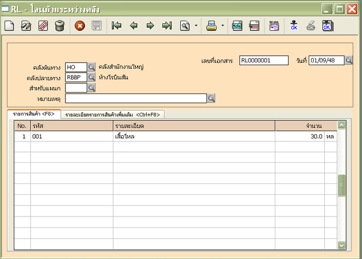
Task: Click the new document icon
Action: [x=9, y=26]
